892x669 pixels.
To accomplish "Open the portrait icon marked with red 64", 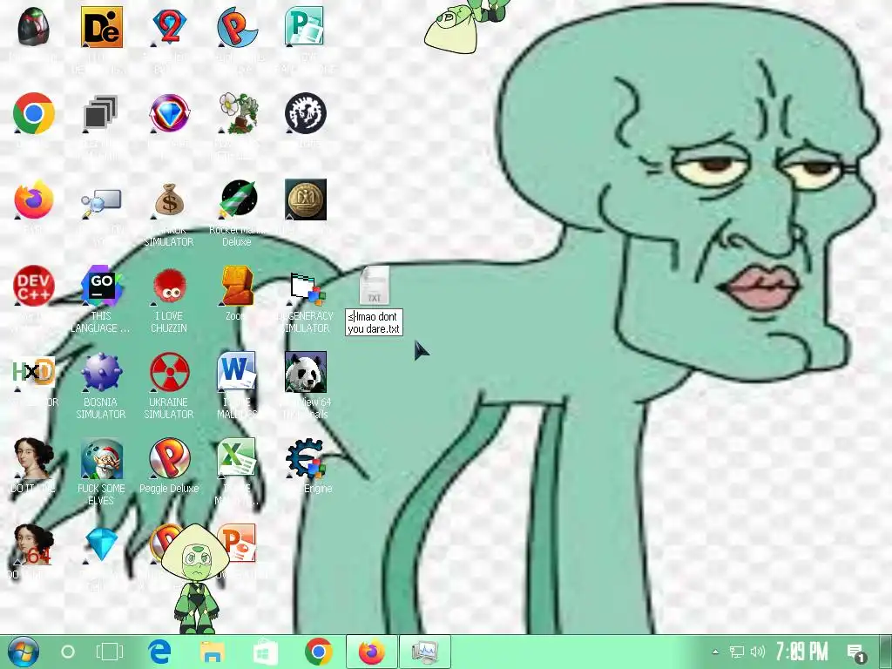I will coord(34,545).
